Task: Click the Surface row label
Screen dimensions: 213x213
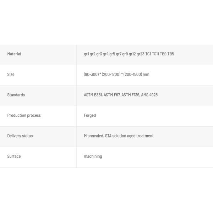Action: coord(14,156)
